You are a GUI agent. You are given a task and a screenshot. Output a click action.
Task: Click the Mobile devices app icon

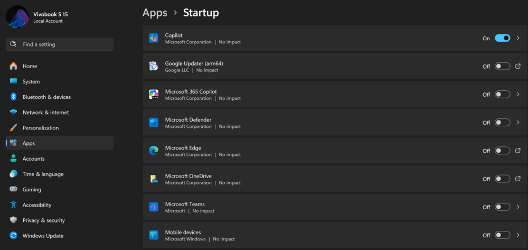[154, 235]
